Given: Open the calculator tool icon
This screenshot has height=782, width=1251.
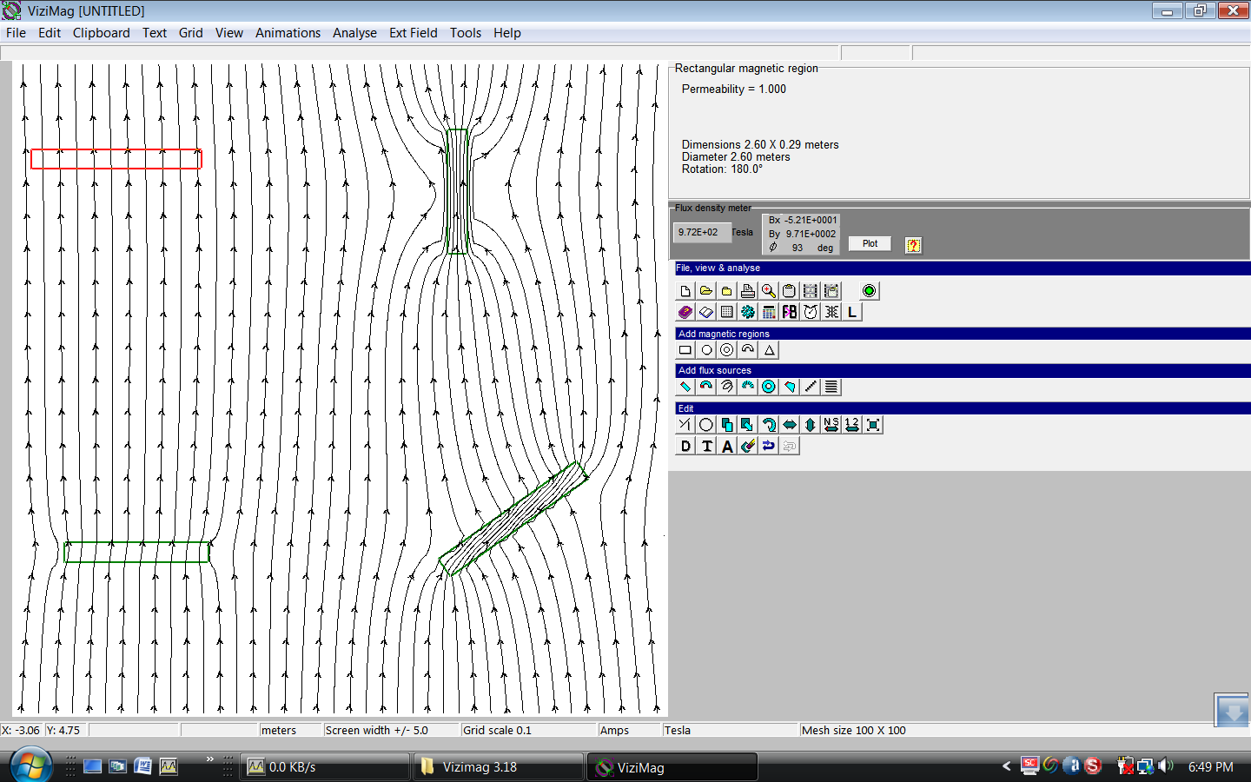Looking at the screenshot, I should 769,312.
